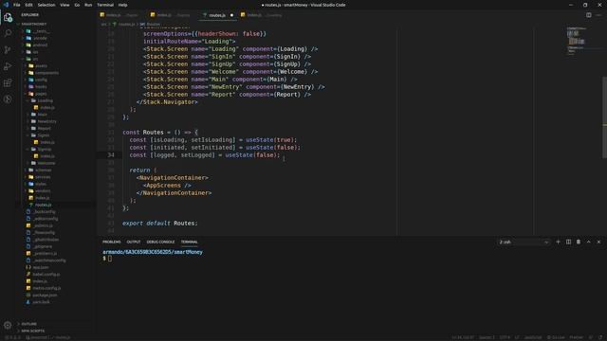Open babel.config.js in the explorer
The image size is (607, 341).
click(x=46, y=274)
